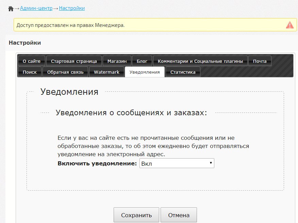Click the yellow Менеджер access notice text

tap(70, 25)
